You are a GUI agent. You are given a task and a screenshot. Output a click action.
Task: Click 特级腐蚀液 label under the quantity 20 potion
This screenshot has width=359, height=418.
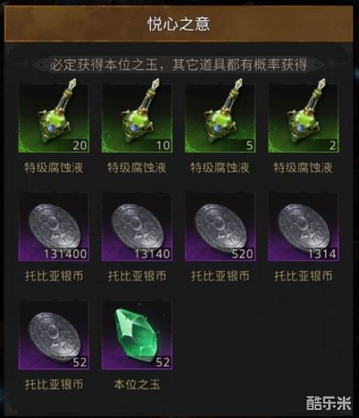[x=53, y=168]
